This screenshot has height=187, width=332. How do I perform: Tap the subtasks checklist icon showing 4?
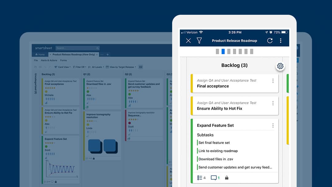click(200, 178)
